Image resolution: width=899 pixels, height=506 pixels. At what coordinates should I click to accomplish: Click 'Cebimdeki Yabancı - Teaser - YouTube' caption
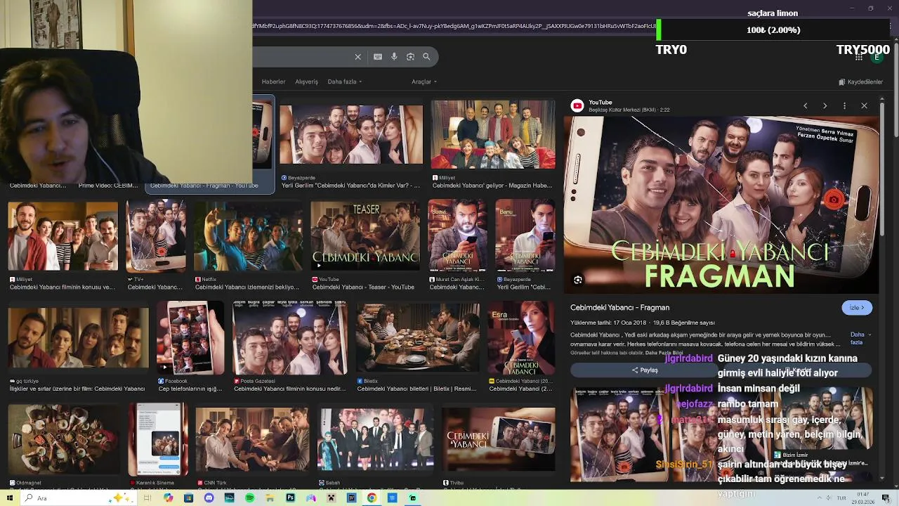363,287
